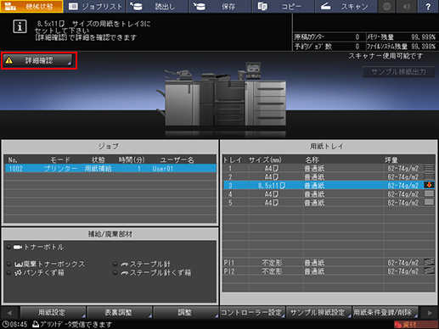Open help with the question mark icon
The height and width of the screenshot is (329, 439).
pyautogui.click(x=428, y=6)
